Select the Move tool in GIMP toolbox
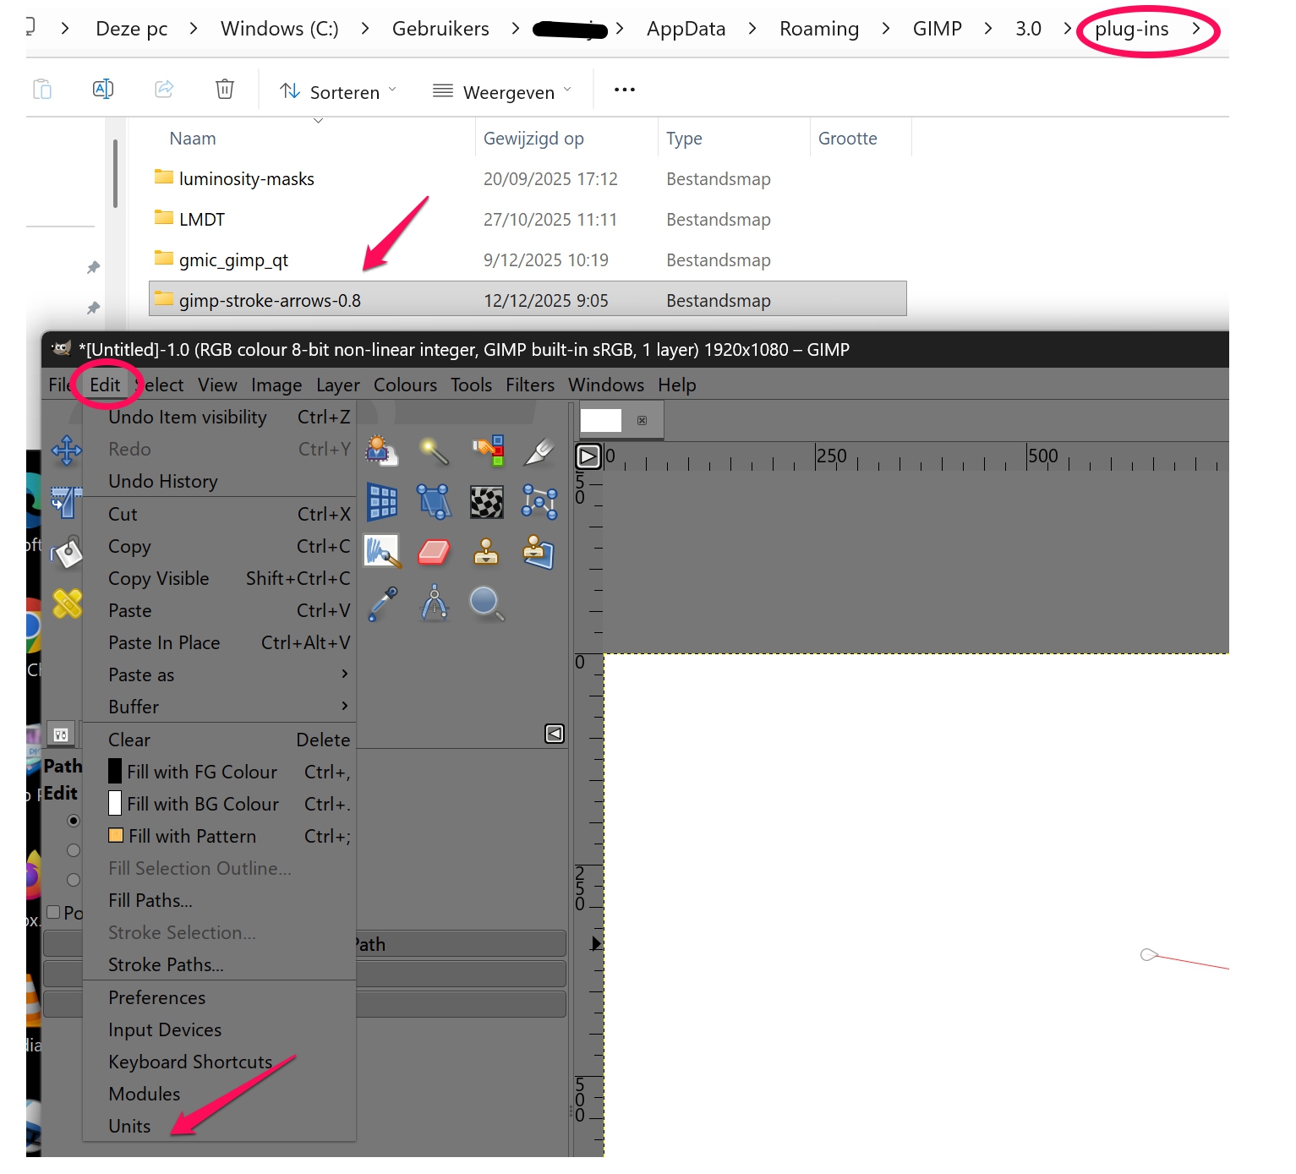 click(x=67, y=450)
